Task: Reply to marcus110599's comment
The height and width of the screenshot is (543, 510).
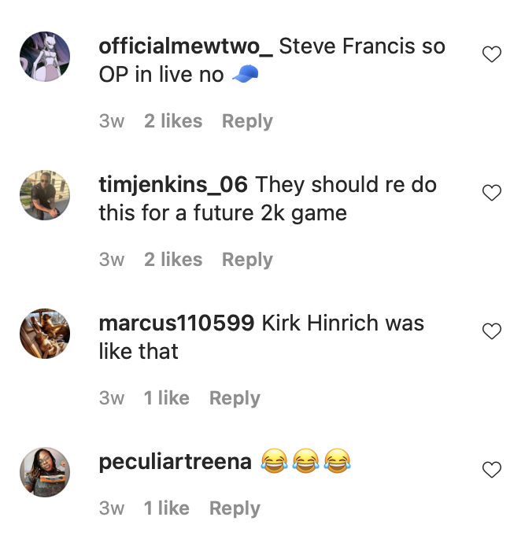Action: point(235,398)
